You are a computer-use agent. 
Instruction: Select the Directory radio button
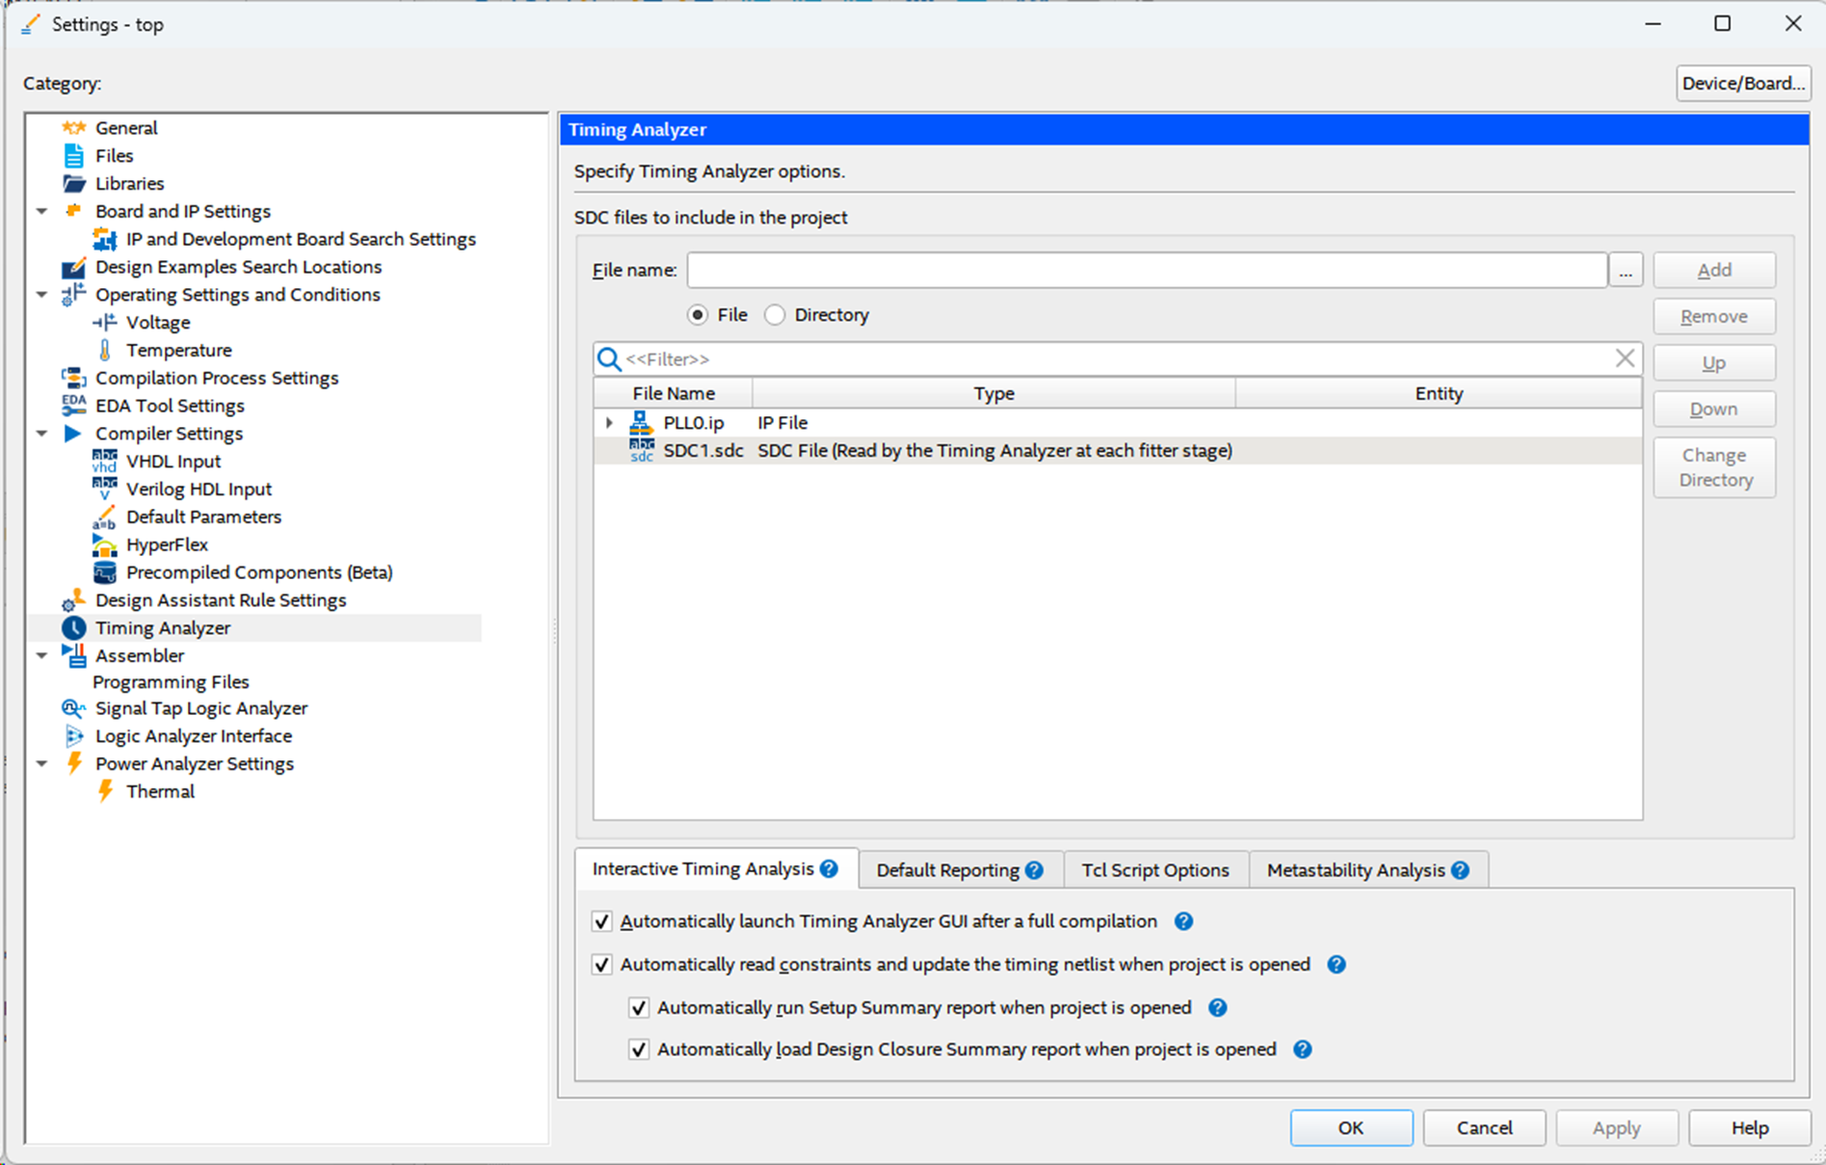pyautogui.click(x=775, y=315)
